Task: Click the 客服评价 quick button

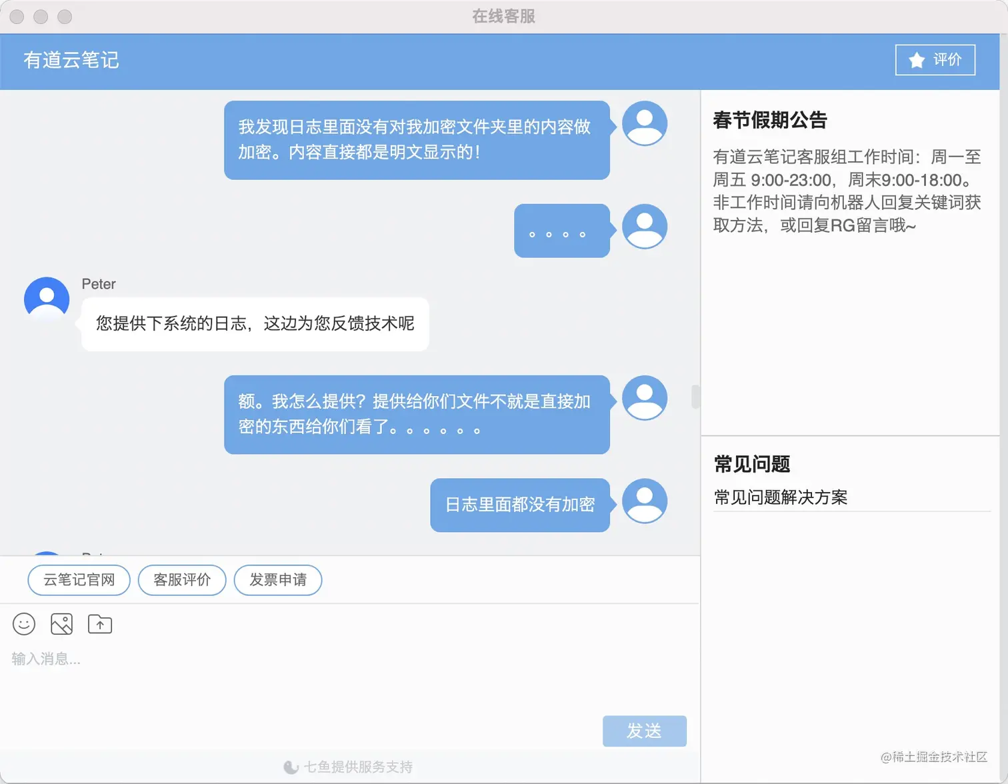Action: click(x=182, y=580)
